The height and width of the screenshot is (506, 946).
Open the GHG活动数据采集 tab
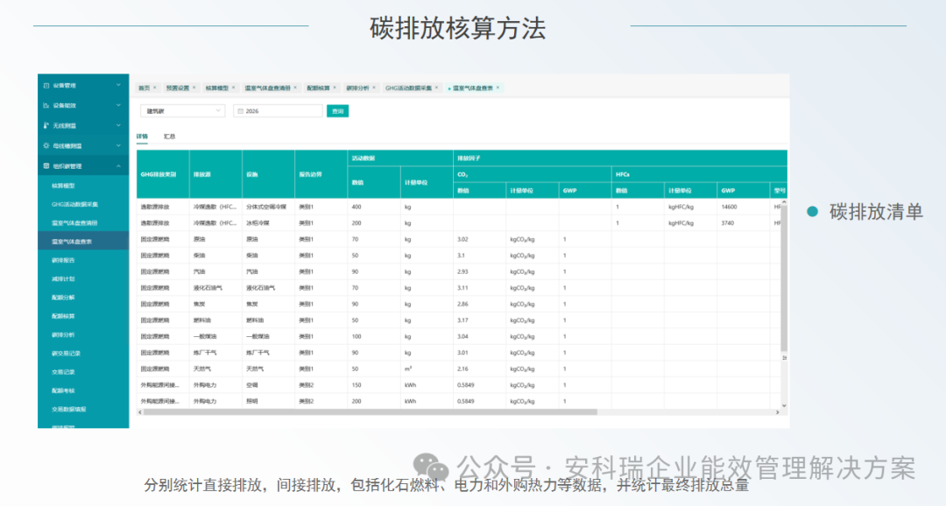406,87
